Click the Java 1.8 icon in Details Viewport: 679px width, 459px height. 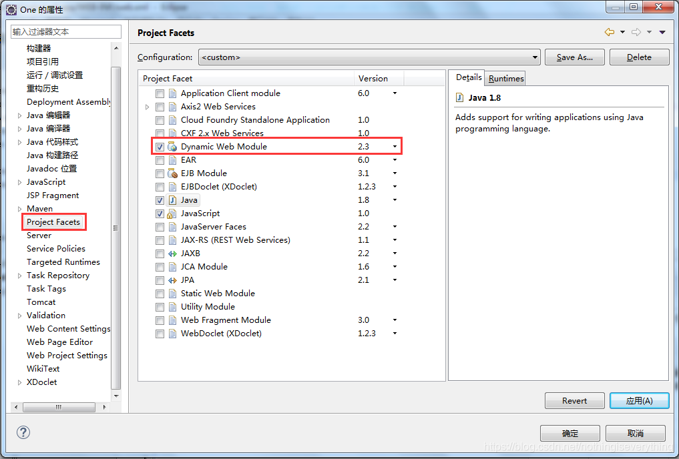[x=459, y=98]
